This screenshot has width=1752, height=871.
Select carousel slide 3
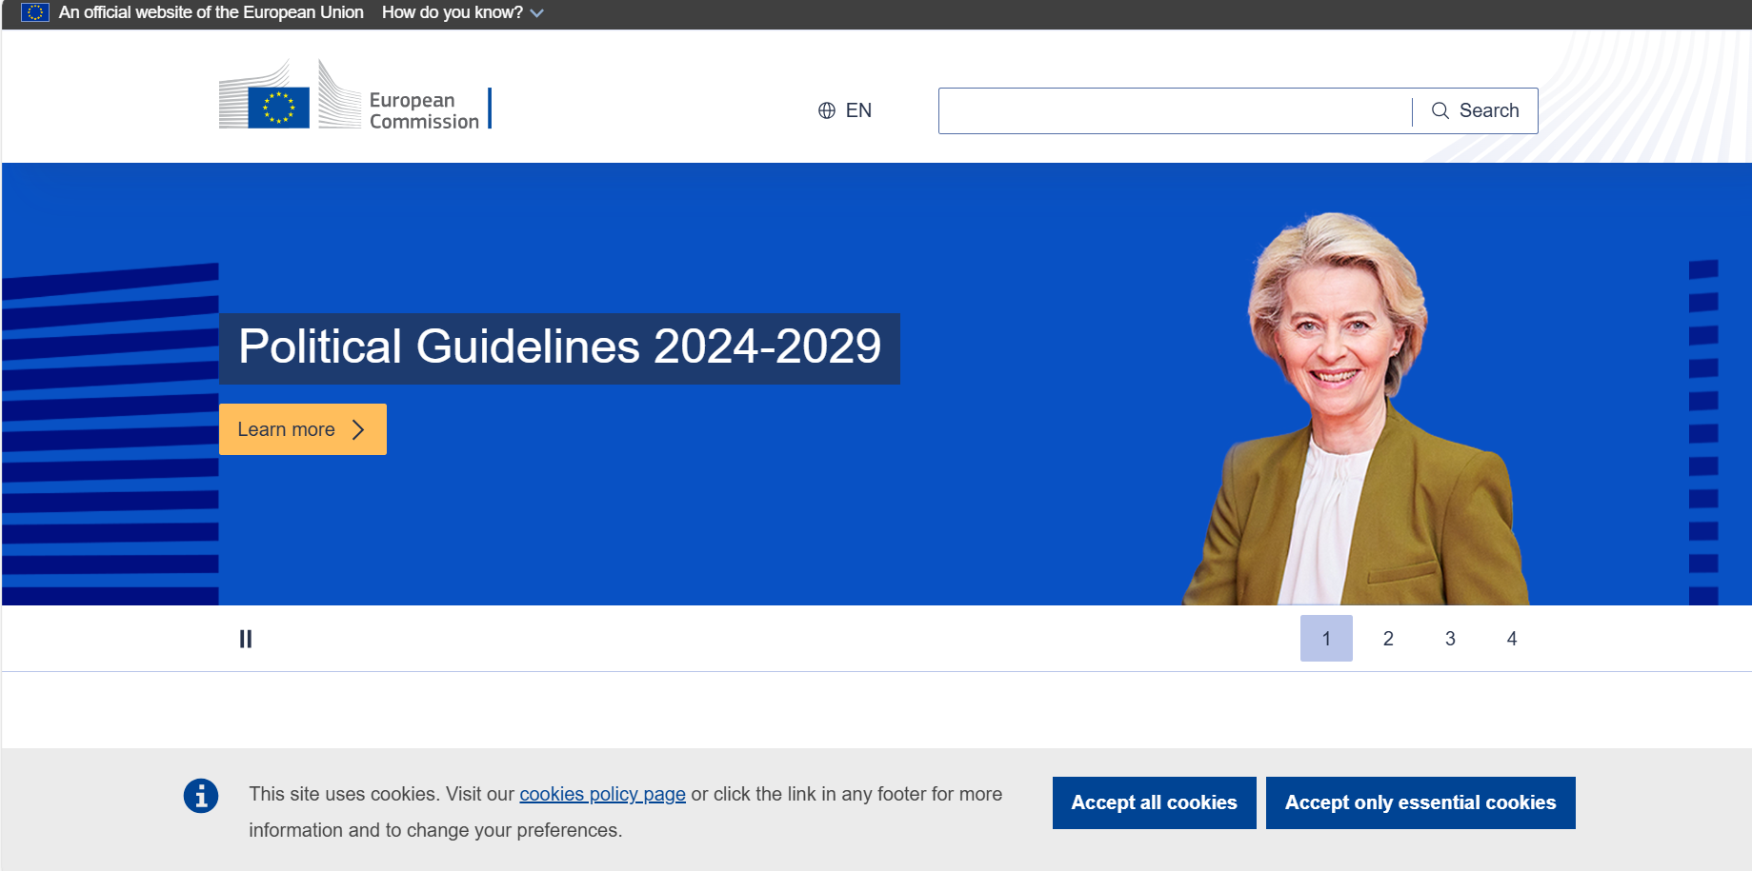[x=1450, y=638]
